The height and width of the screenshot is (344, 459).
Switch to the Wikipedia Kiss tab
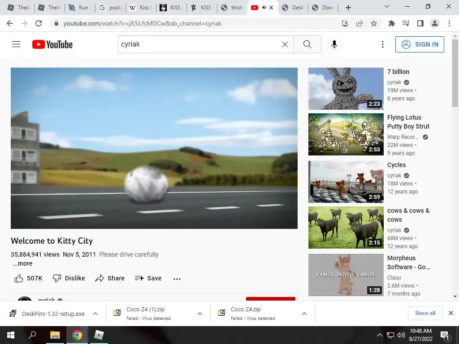[141, 8]
